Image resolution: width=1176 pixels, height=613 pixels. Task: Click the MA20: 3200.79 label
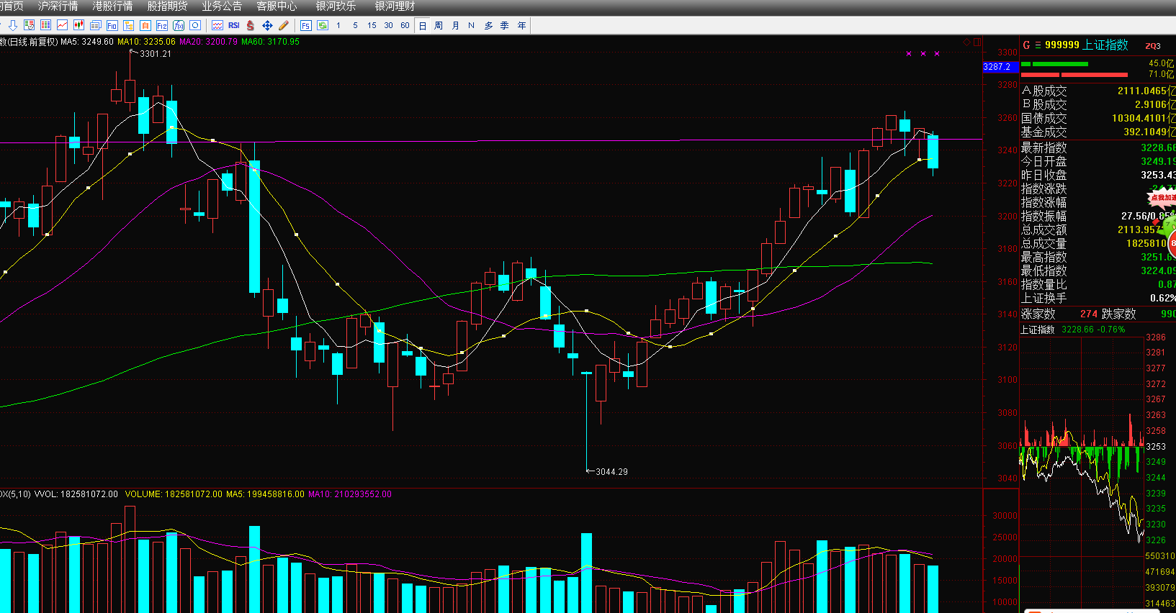pyautogui.click(x=208, y=42)
